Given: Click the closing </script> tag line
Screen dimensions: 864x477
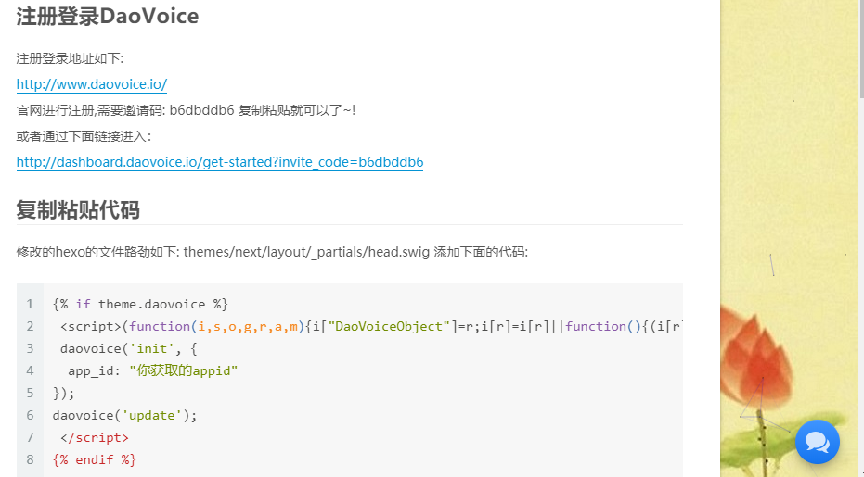Looking at the screenshot, I should (95, 437).
